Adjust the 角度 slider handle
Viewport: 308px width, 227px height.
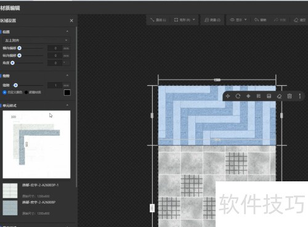tap(12, 63)
